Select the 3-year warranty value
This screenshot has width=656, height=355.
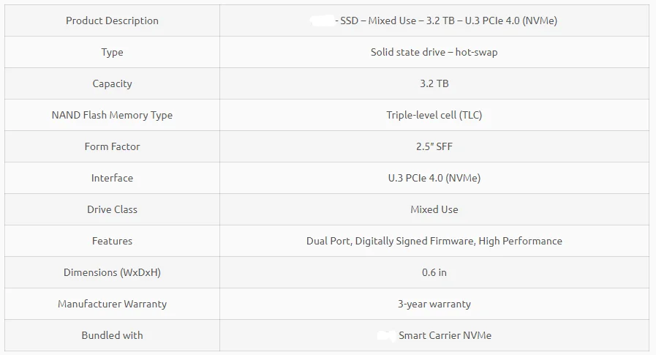pyautogui.click(x=434, y=304)
